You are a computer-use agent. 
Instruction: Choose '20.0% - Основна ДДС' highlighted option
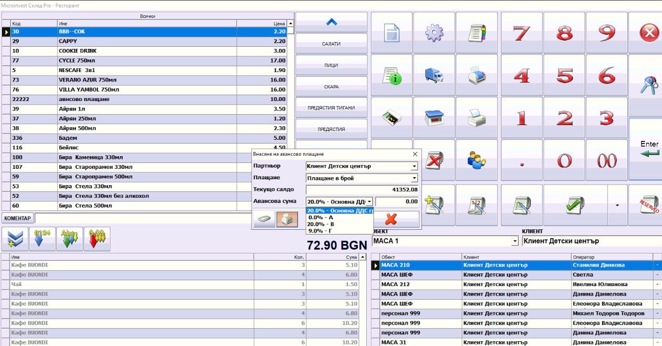[x=339, y=210]
